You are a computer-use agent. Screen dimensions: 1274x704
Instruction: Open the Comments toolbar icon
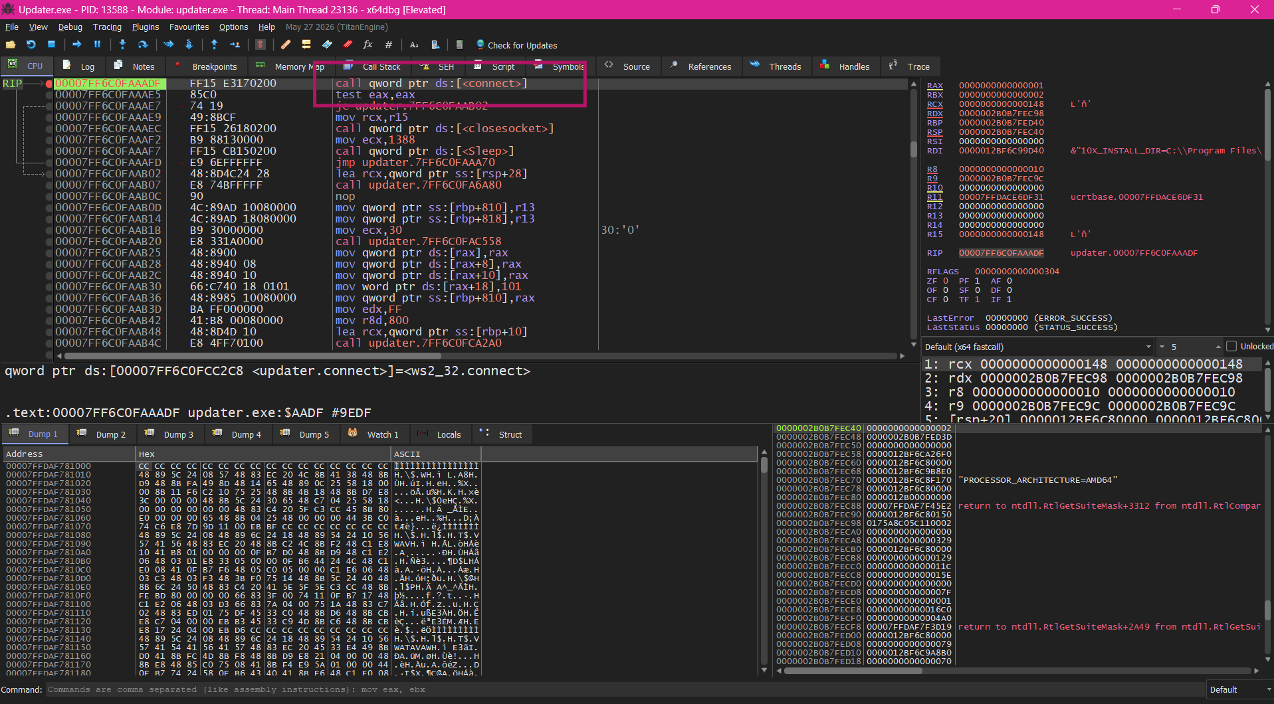point(306,44)
